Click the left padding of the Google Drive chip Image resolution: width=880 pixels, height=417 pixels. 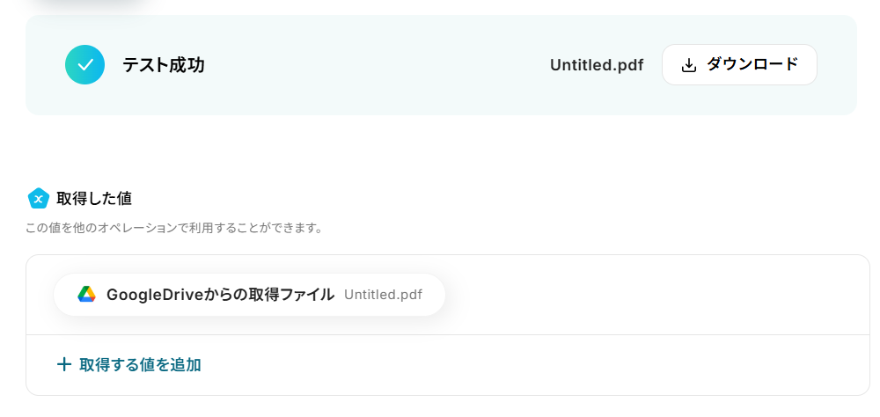(63, 295)
